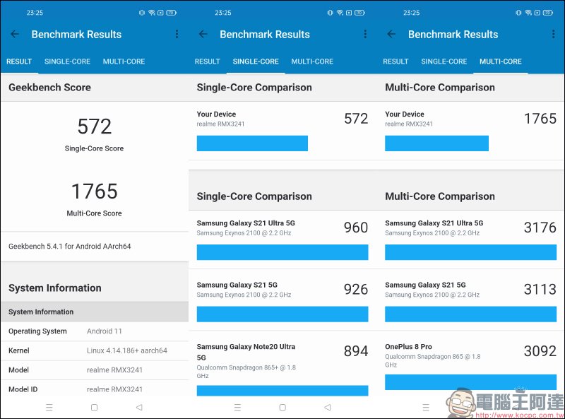Tap Samsung Galaxy S21 5G single-core entry

(282, 300)
